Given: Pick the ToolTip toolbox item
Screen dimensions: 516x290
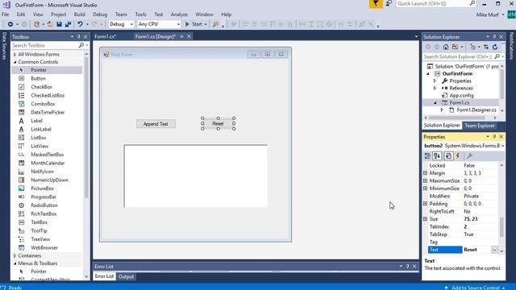Looking at the screenshot, I should tap(39, 231).
